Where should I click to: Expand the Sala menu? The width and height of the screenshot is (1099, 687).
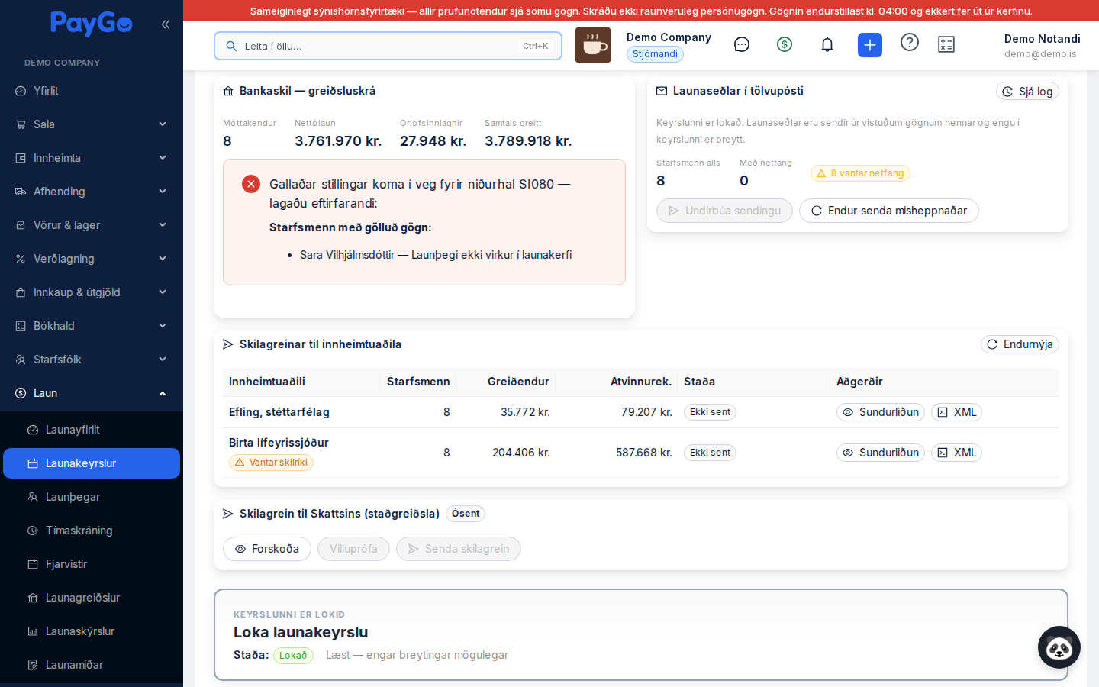(92, 124)
